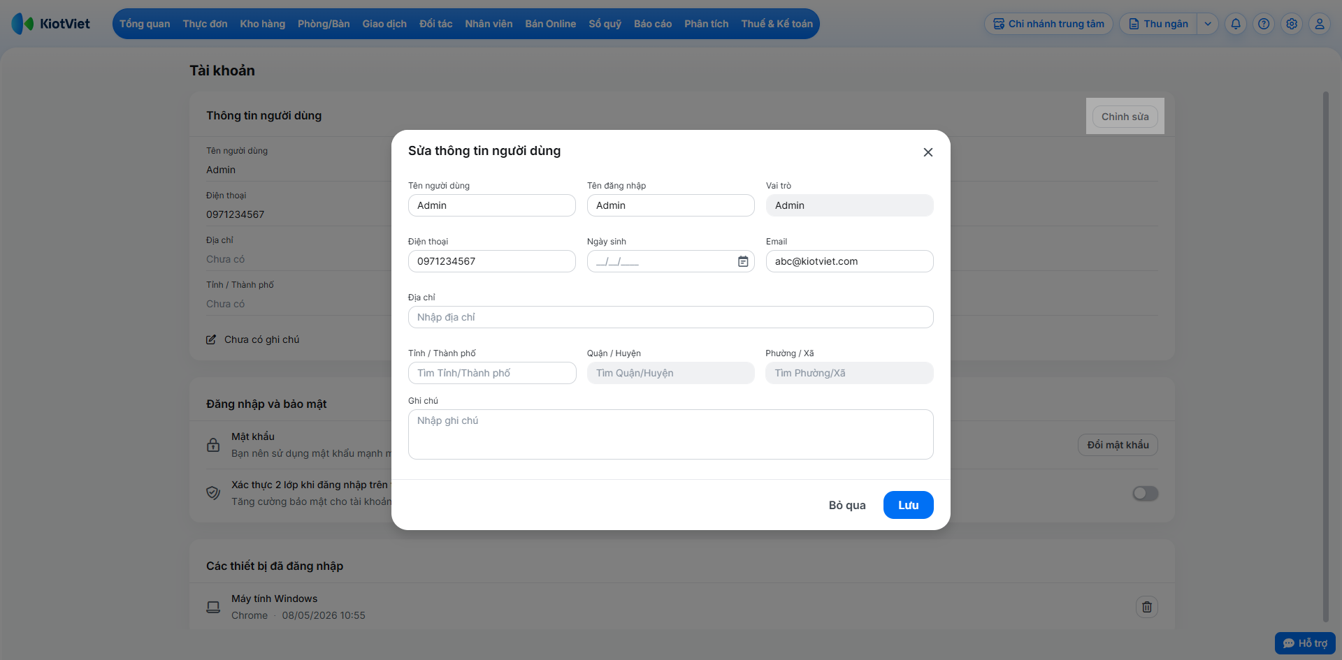Open the birthday calendar picker icon
The image size is (1342, 660).
pos(743,261)
